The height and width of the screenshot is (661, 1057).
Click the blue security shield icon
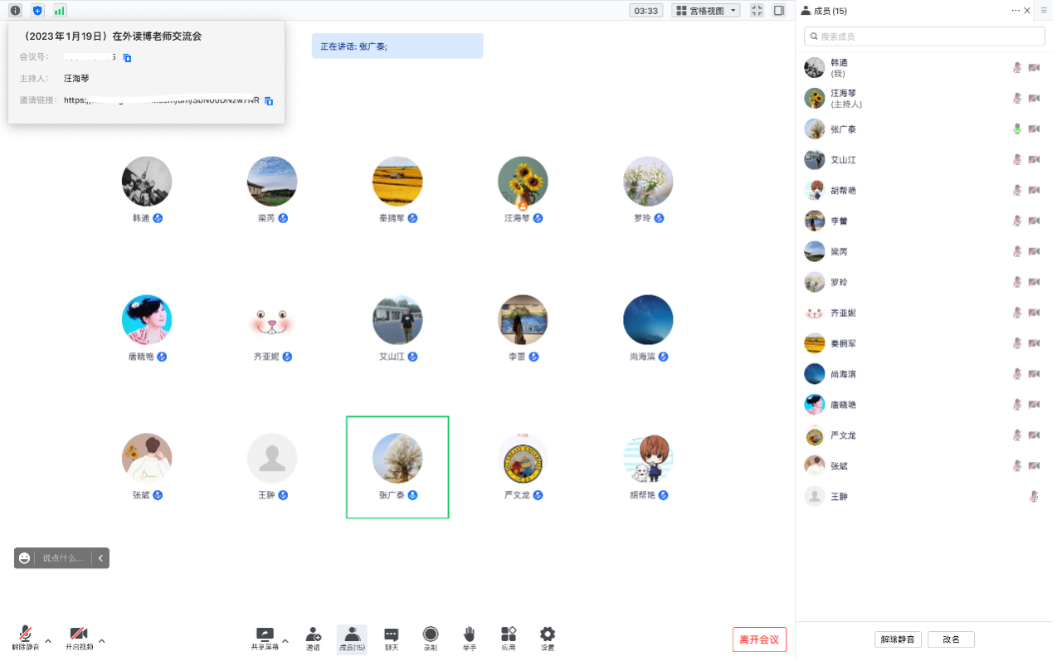pos(37,11)
